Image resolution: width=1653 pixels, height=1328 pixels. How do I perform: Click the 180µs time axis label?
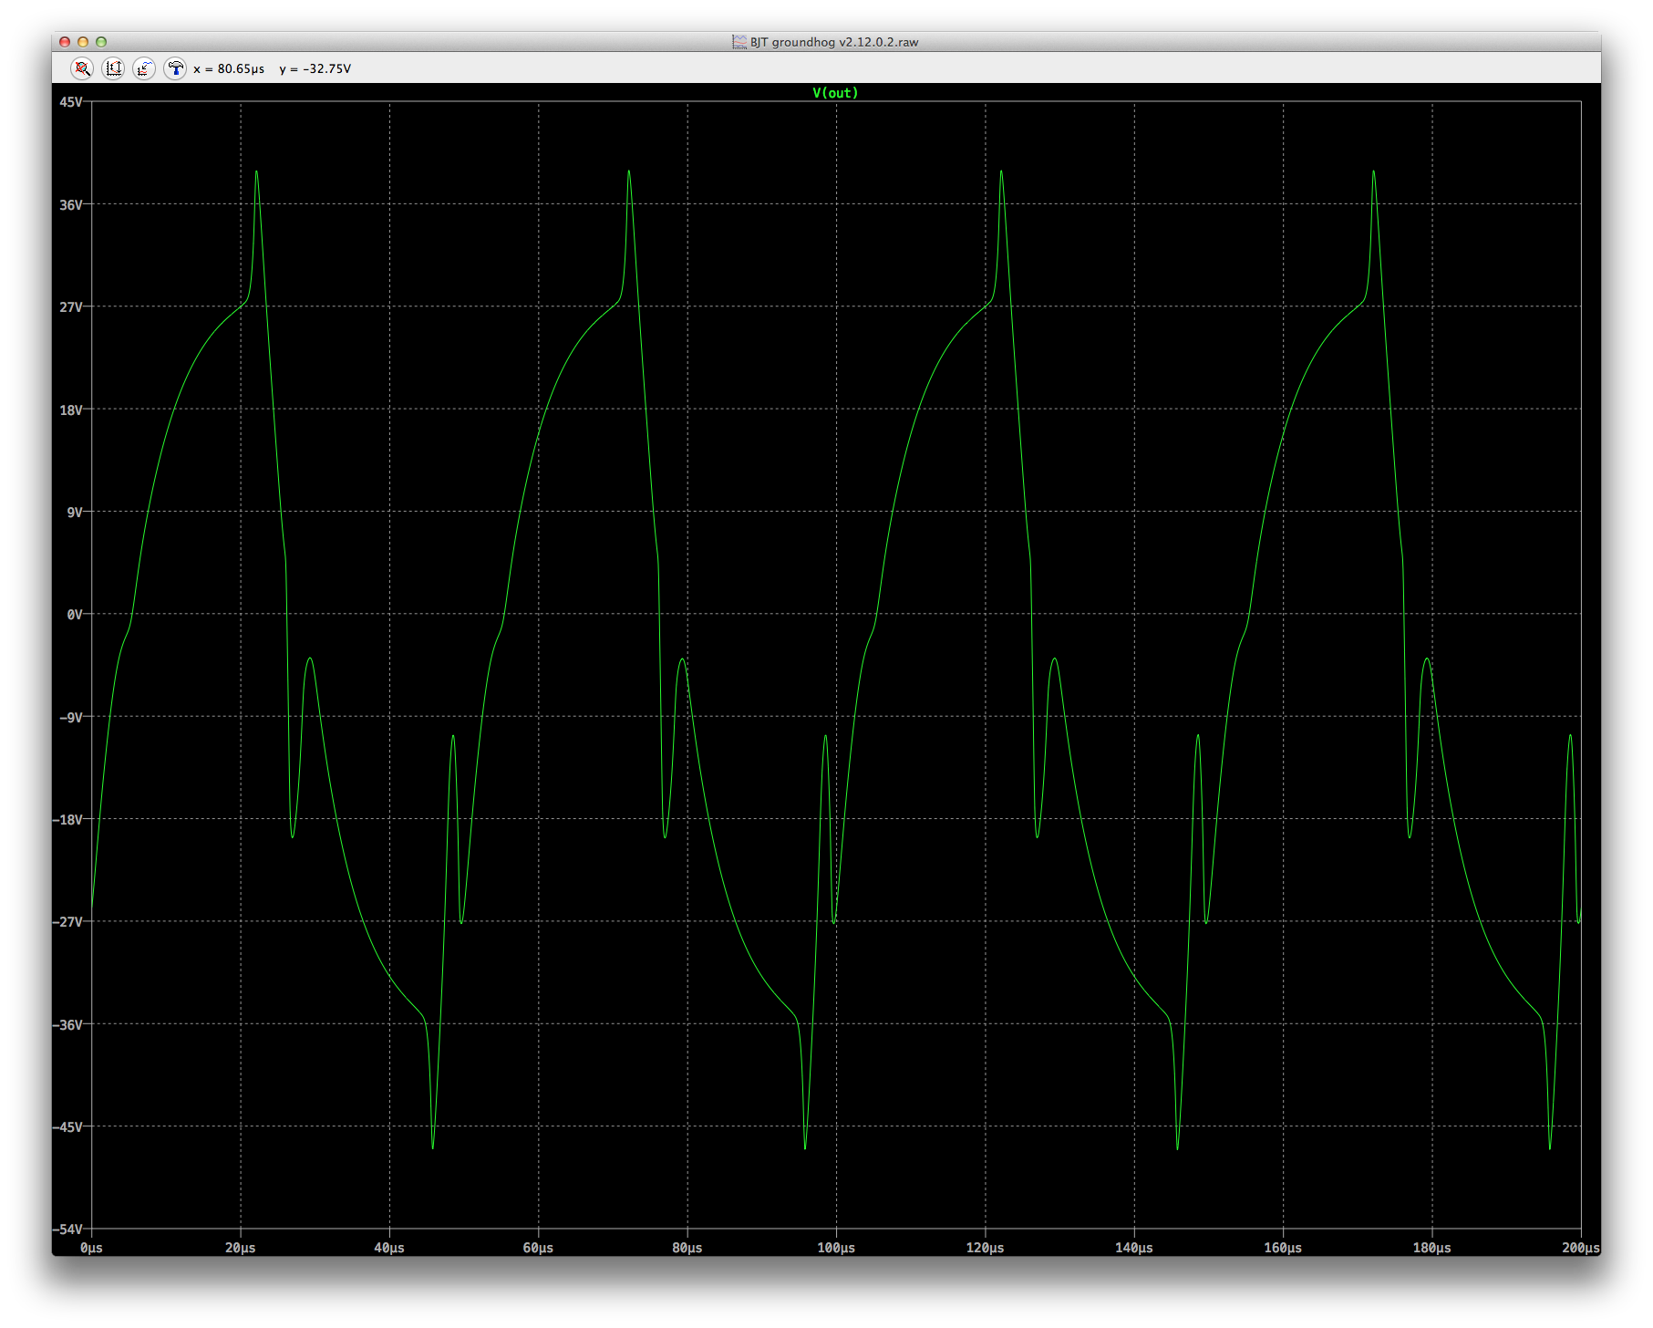[1431, 1248]
